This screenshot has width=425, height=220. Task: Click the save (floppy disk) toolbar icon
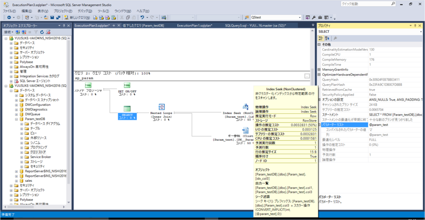pos(52,17)
